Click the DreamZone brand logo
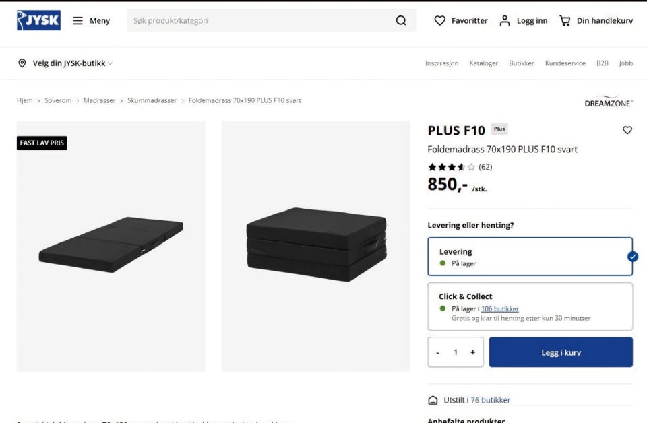The height and width of the screenshot is (423, 647). pos(609,102)
